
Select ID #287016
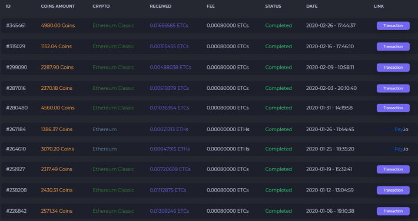point(16,88)
